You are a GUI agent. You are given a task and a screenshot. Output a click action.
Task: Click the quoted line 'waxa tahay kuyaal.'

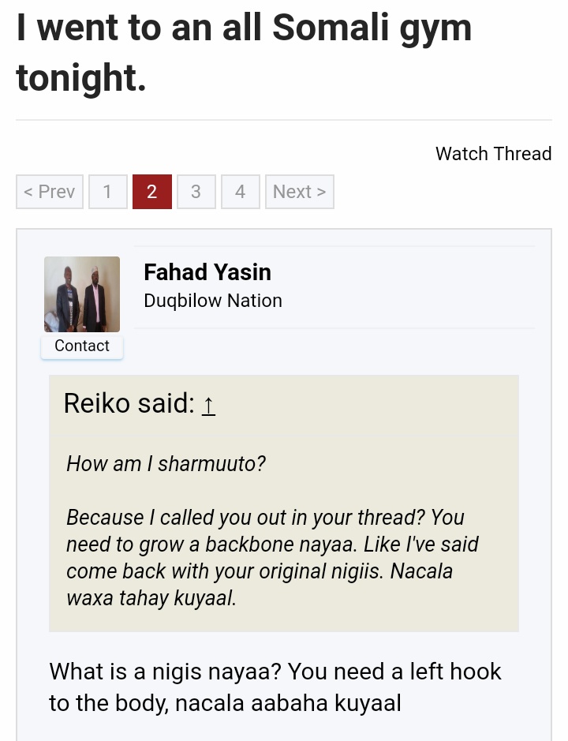[151, 598]
